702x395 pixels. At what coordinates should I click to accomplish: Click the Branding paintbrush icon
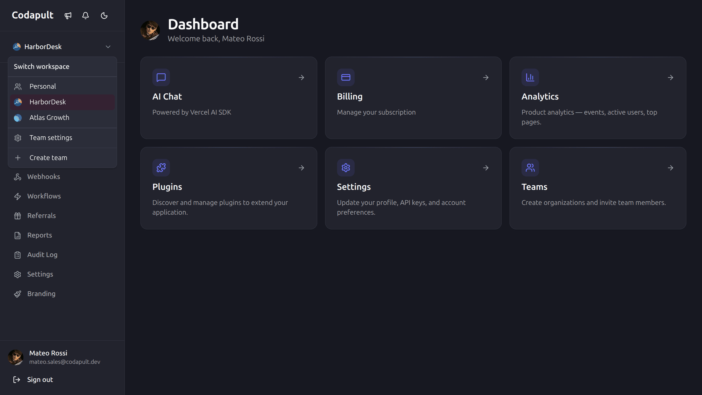point(18,294)
